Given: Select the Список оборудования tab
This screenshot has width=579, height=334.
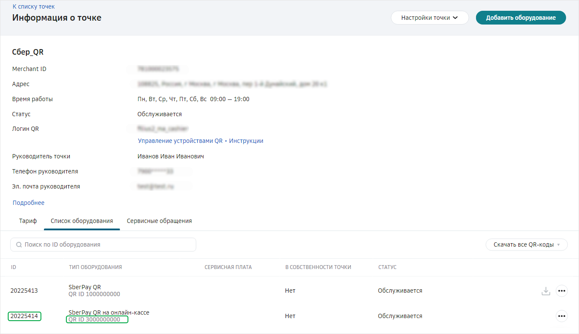Looking at the screenshot, I should (x=82, y=221).
